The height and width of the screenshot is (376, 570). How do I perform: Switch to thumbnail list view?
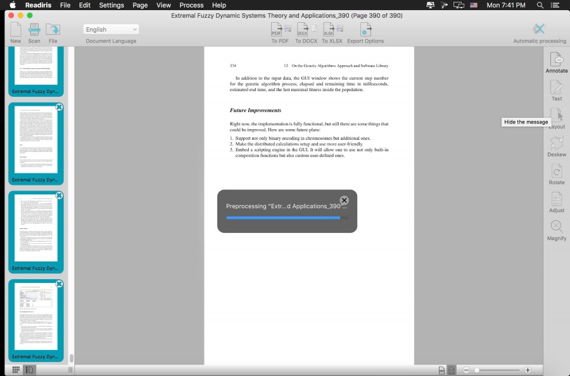pos(29,370)
